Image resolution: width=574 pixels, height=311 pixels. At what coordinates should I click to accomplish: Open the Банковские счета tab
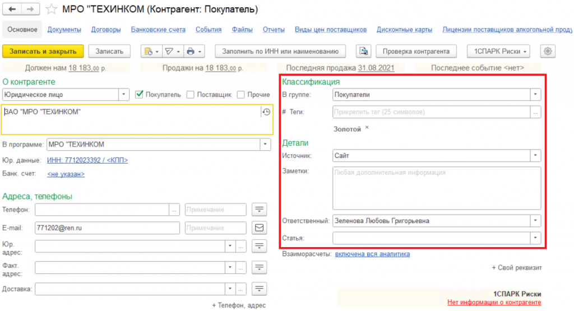click(x=158, y=29)
